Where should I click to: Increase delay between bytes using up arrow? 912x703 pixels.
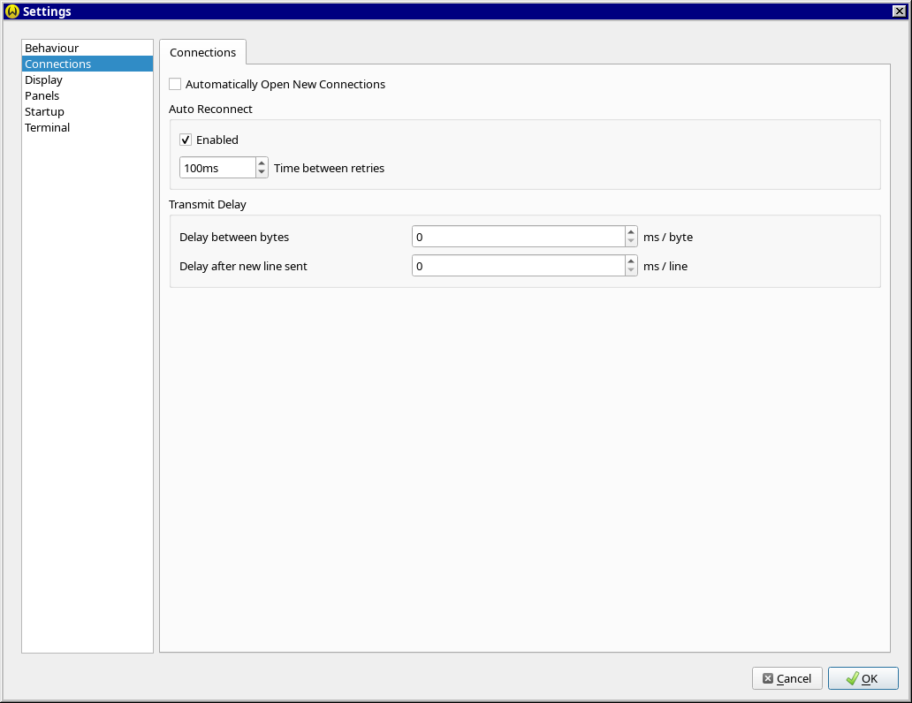[631, 232]
